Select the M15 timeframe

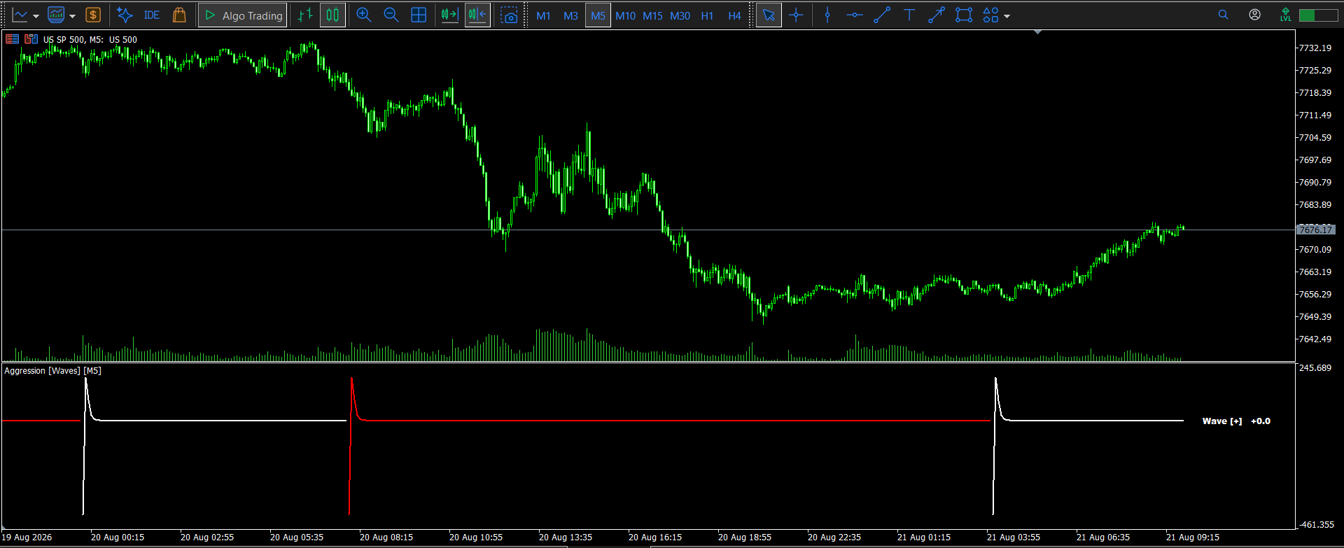[652, 16]
